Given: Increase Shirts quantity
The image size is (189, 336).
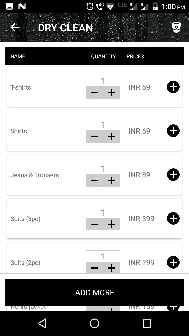Looking at the screenshot, I should [112, 136].
